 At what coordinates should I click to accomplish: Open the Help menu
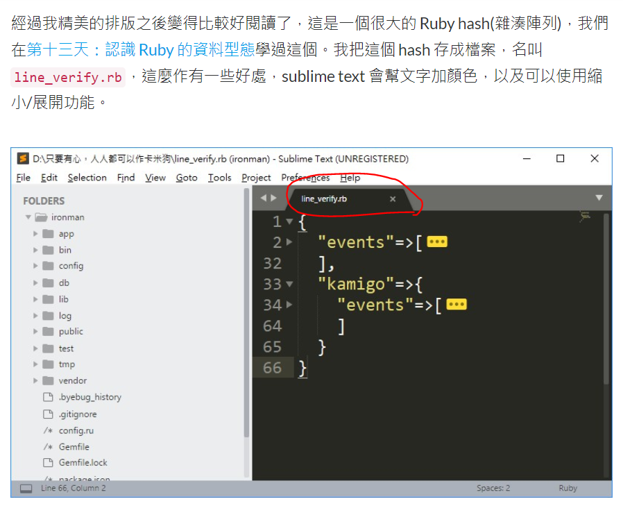coord(350,177)
